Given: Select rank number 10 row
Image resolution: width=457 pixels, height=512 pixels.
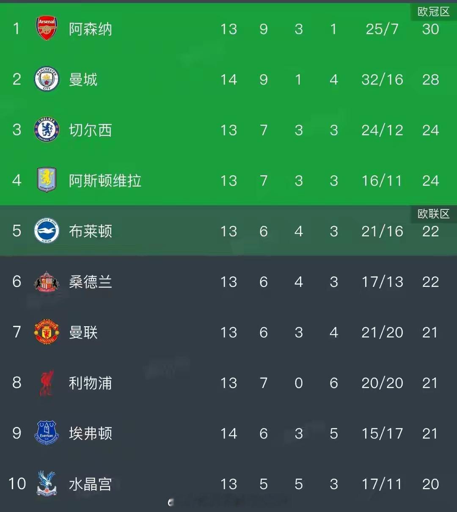Looking at the screenshot, I should pyautogui.click(x=228, y=484).
